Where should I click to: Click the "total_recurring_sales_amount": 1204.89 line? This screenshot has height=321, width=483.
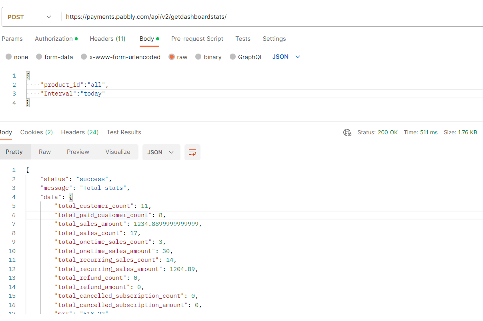point(126,269)
